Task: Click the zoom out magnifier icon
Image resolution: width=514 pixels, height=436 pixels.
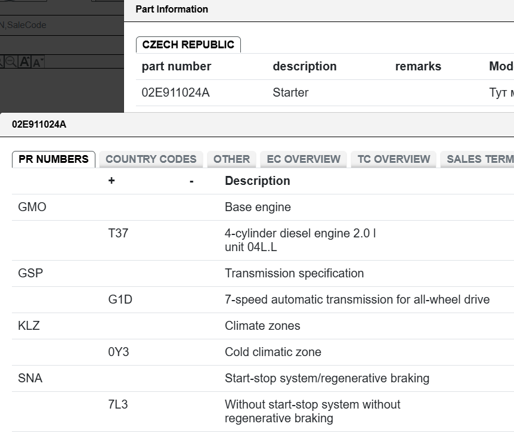Action: (11, 61)
